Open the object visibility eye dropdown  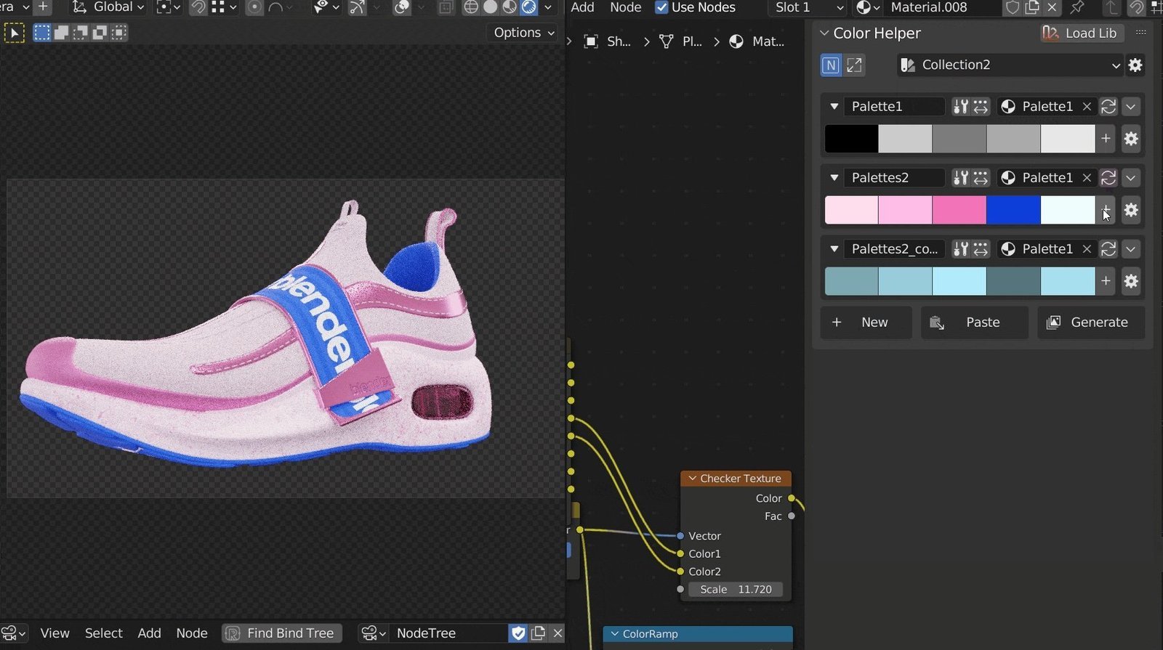tap(325, 7)
